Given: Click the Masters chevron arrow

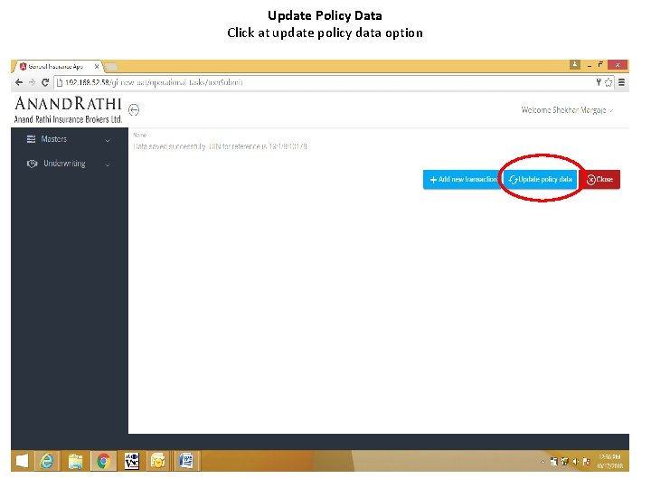Looking at the screenshot, I should (x=108, y=140).
